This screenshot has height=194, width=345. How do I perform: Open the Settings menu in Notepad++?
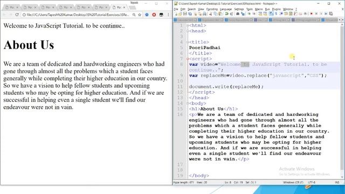(239, 9)
